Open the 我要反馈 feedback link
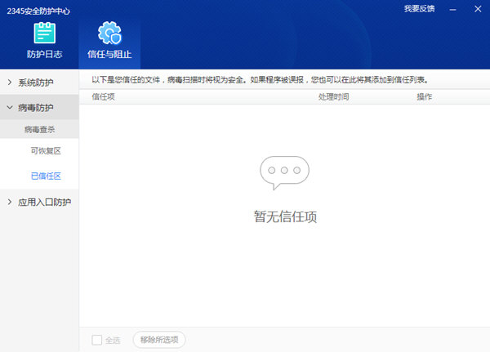Viewport: 490px width, 352px height. (419, 8)
